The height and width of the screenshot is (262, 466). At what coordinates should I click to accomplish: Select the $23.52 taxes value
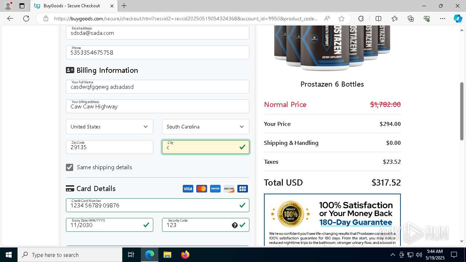pos(392,162)
